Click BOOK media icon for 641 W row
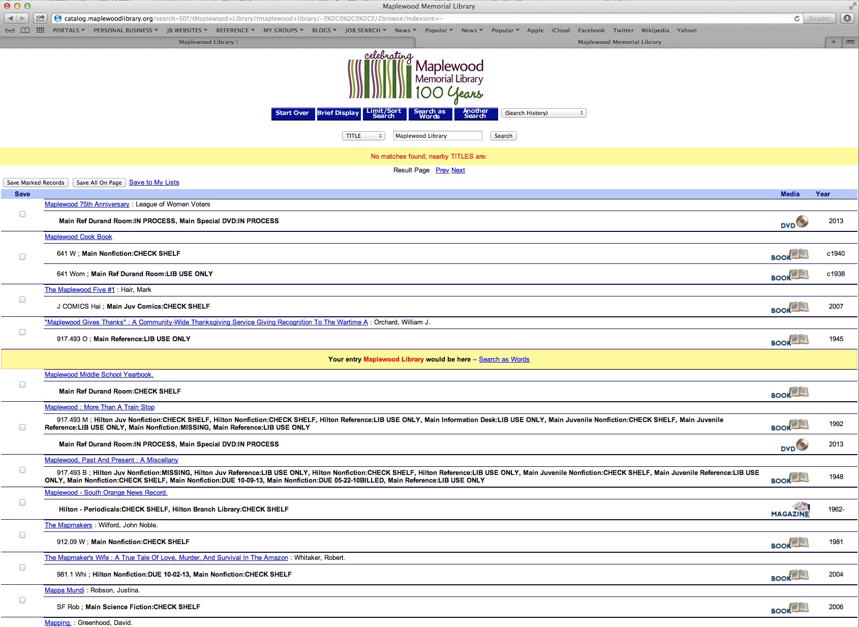The width and height of the screenshot is (859, 627). [790, 254]
